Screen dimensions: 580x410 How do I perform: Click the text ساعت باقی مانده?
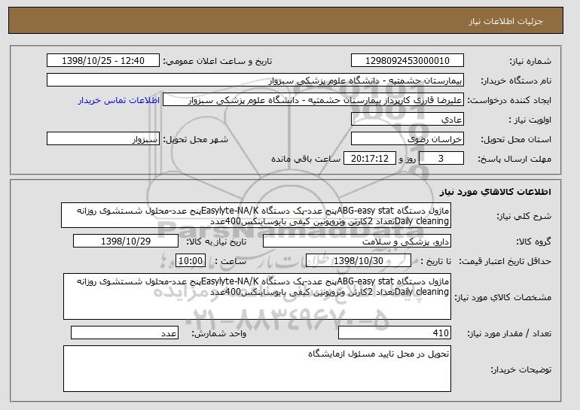(x=306, y=159)
